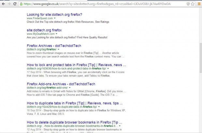The image size is (202, 133).
Task: Expand dropdown arrow next to www.FinderQuest.com
Action: click(x=55, y=18)
